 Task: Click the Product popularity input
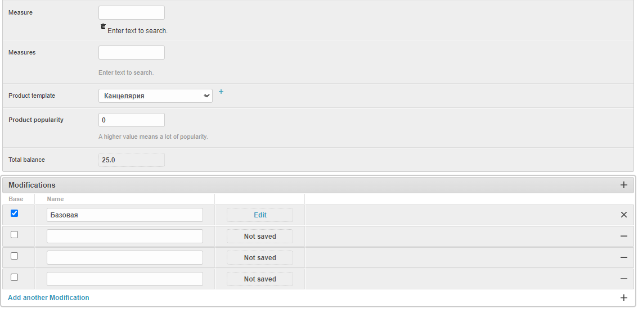coord(132,120)
